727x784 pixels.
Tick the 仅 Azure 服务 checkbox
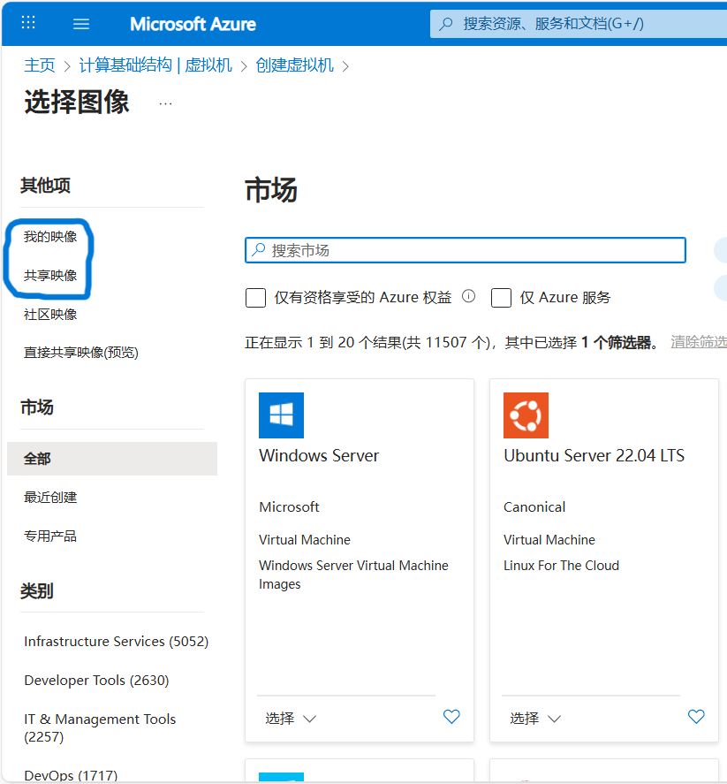(x=501, y=298)
